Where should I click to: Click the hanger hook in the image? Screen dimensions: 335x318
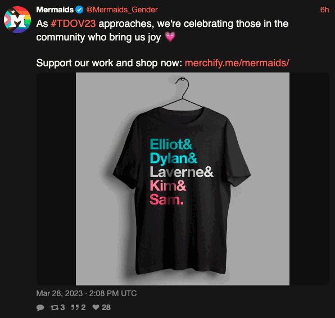182,83
